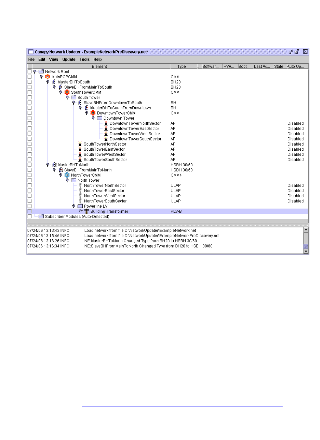Click the HW column header
The width and height of the screenshot is (320, 440).
pyautogui.click(x=230, y=66)
